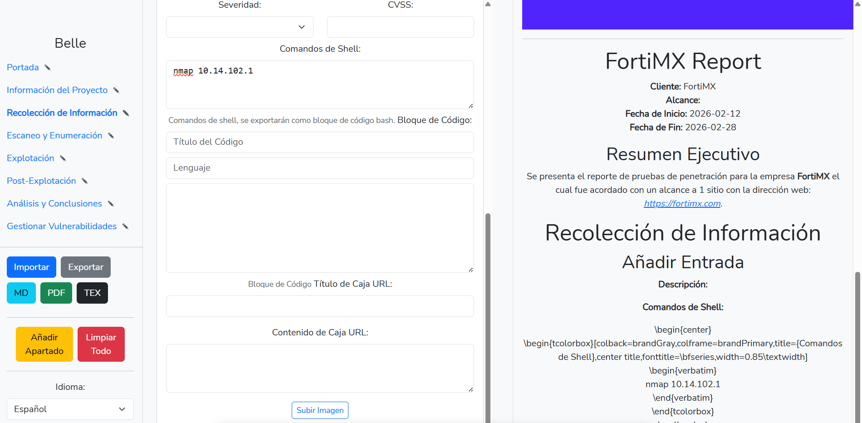The height and width of the screenshot is (423, 862).
Task: Click the 'Cliente: FortiMX' text
Action: [683, 86]
